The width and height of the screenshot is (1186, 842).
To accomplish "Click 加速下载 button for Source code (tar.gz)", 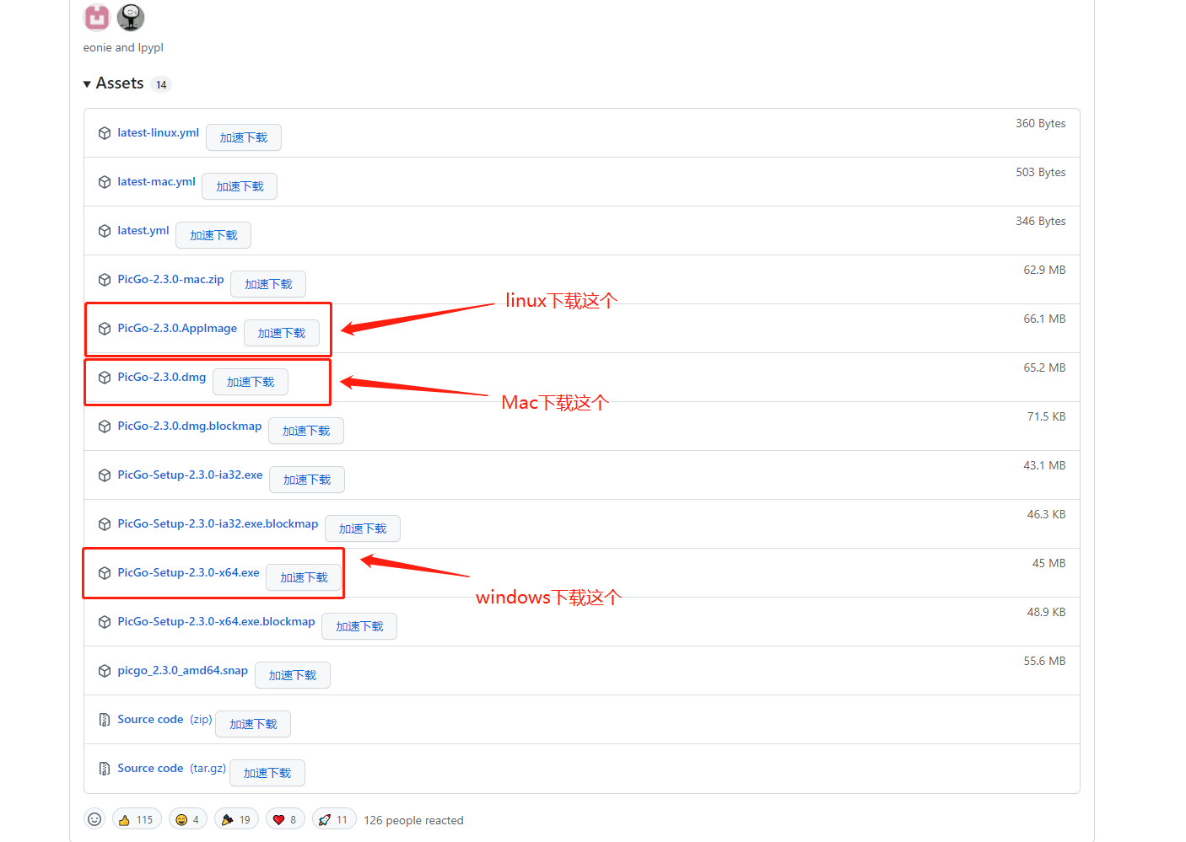I will click(x=267, y=773).
